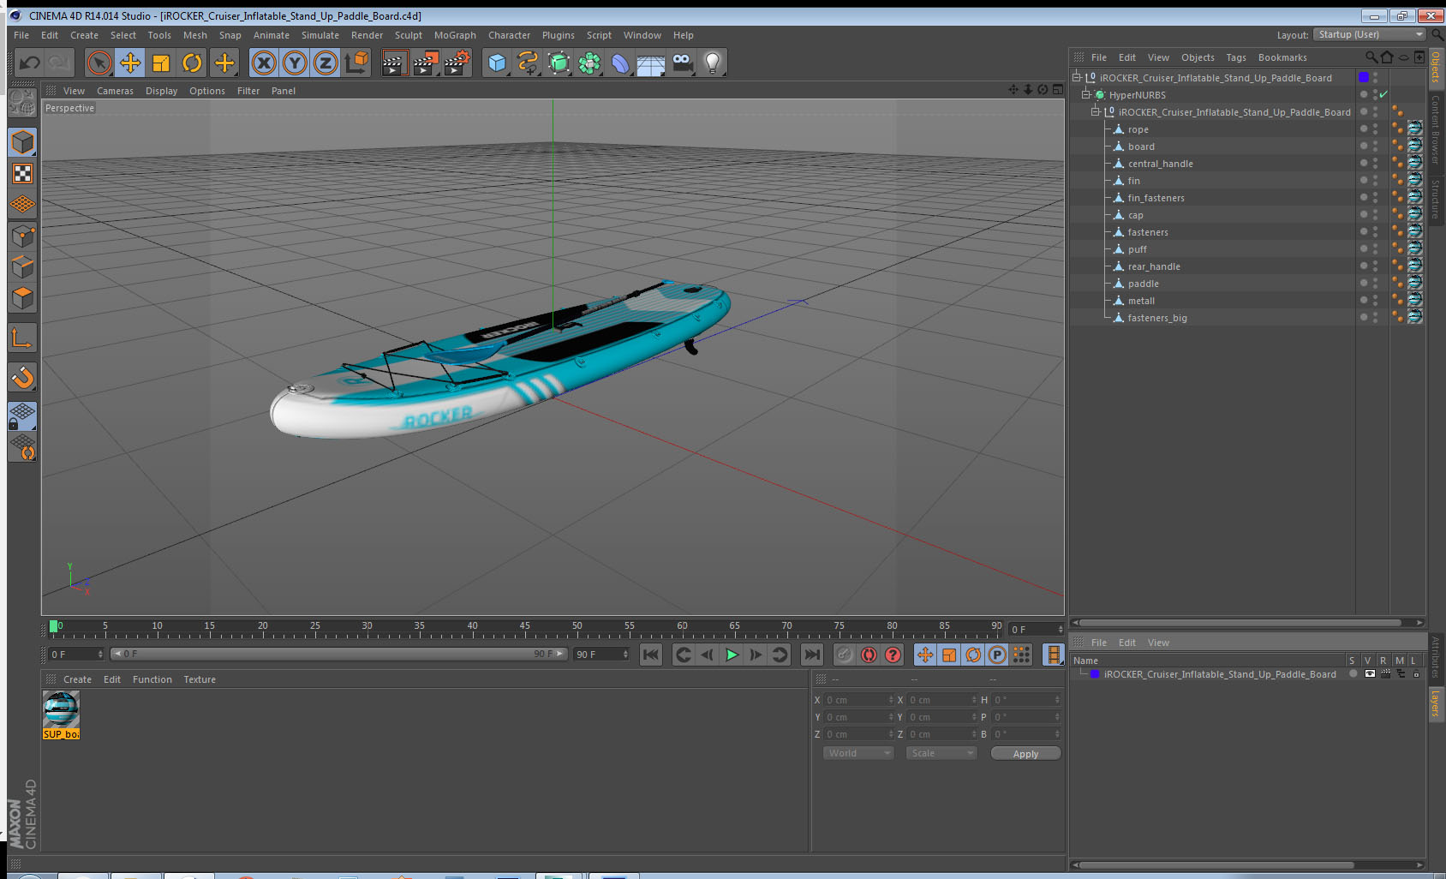1446x879 pixels.
Task: Click the Object Manager horizontal scrollbar
Action: tap(1241, 623)
